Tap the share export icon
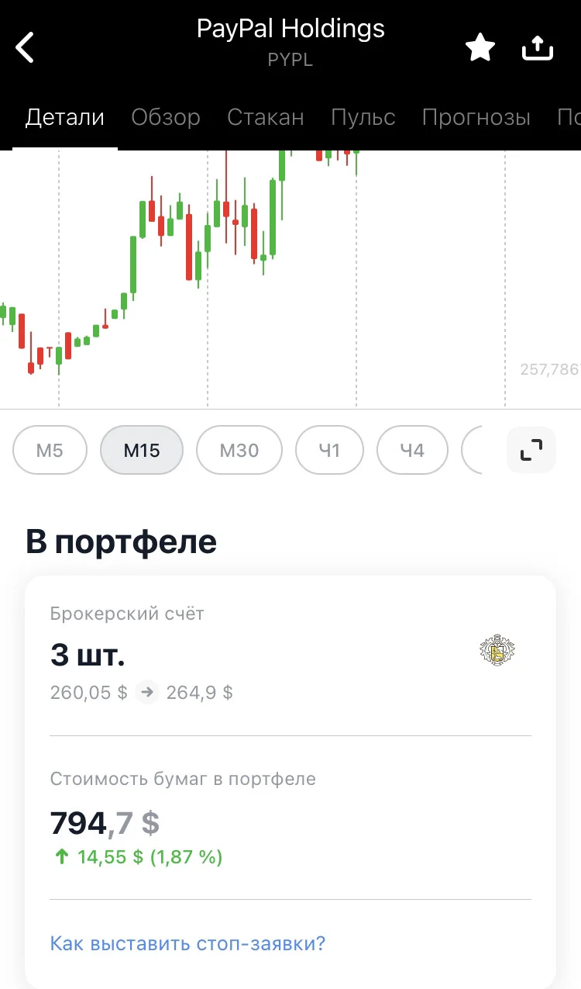Image resolution: width=581 pixels, height=989 pixels. point(538,48)
